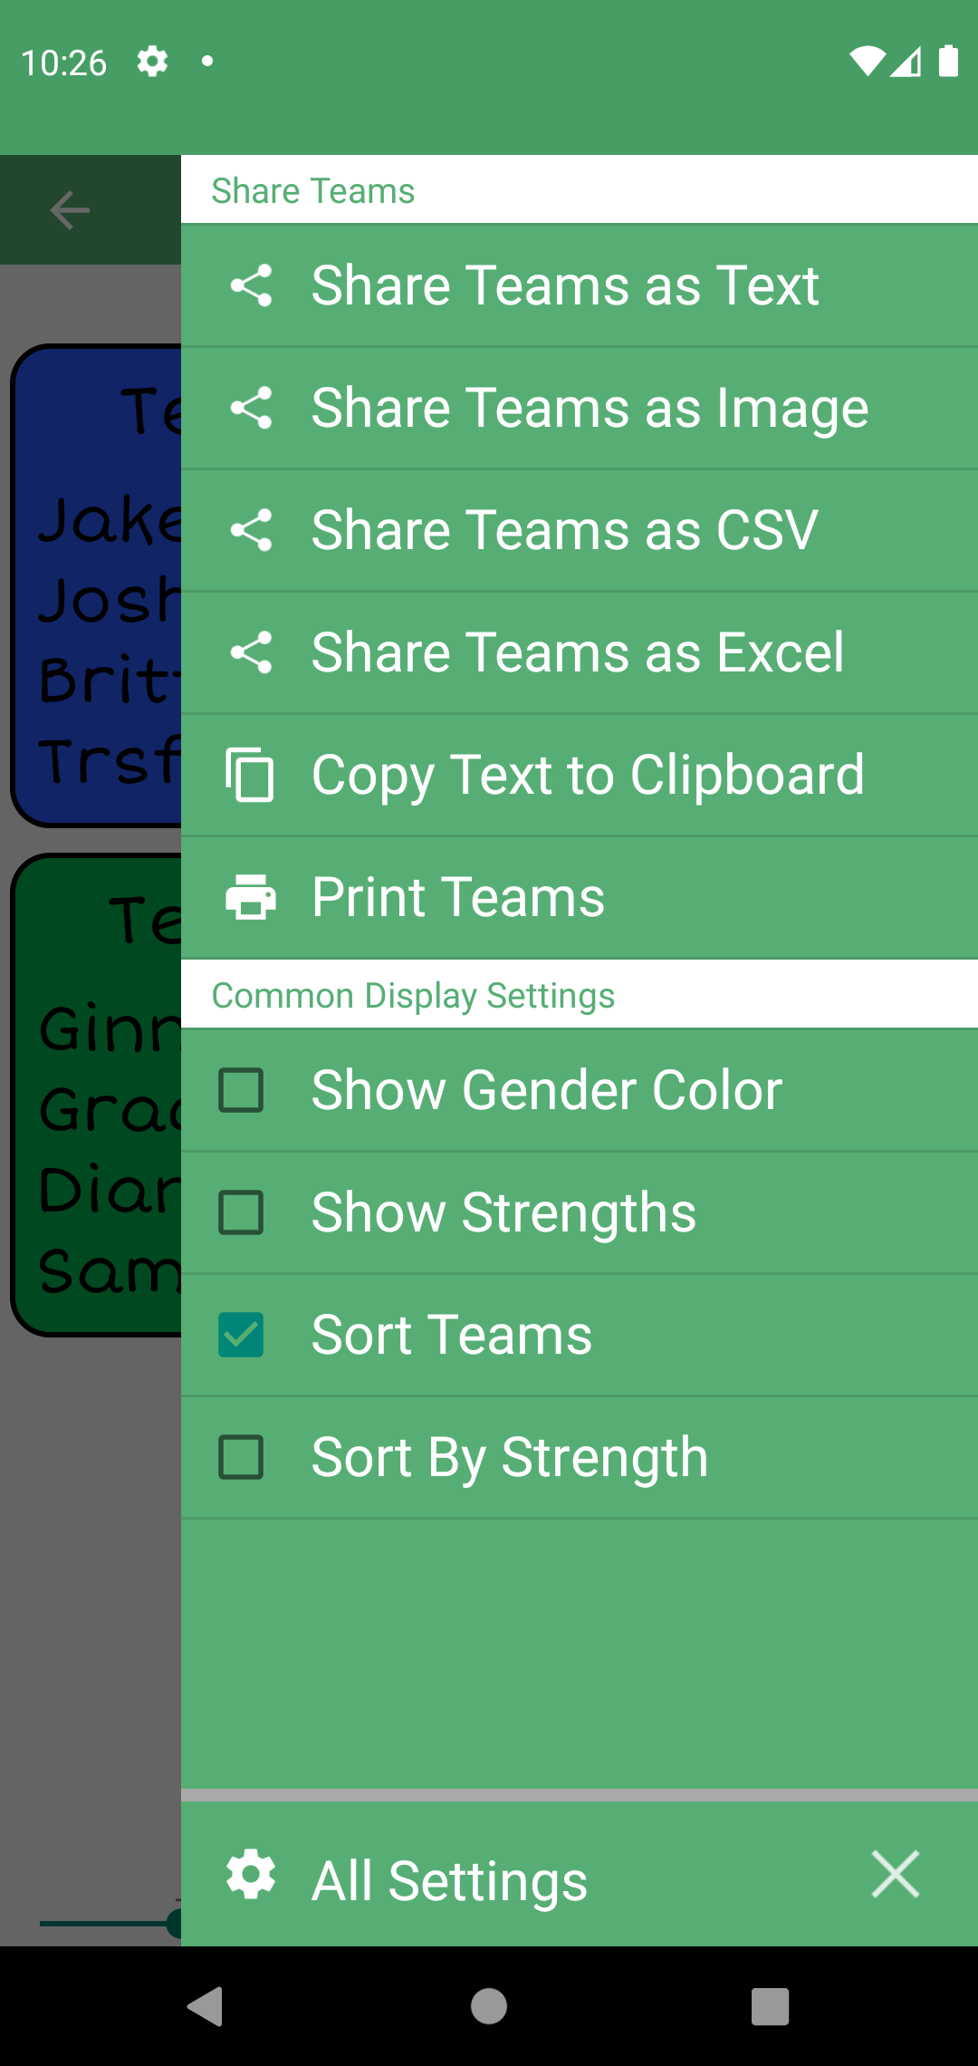Viewport: 978px width, 2066px height.
Task: Uncheck the Sort Teams checkbox
Action: (241, 1335)
